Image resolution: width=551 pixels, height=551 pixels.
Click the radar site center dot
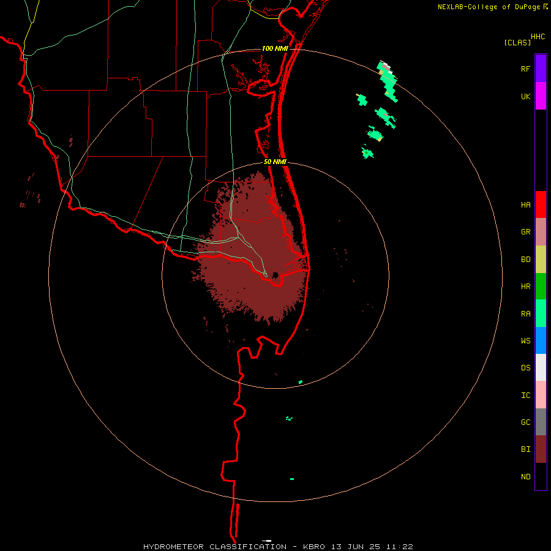click(x=275, y=275)
